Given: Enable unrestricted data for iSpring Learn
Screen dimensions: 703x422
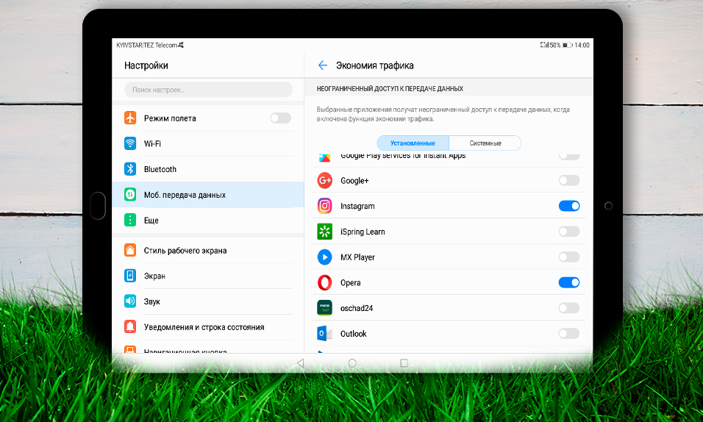Looking at the screenshot, I should pos(569,232).
